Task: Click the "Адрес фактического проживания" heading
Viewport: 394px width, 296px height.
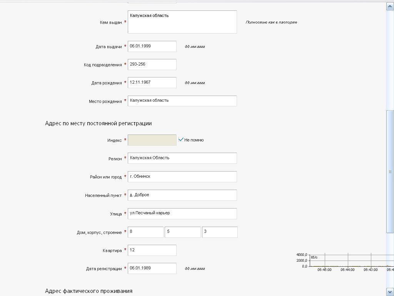Action: [x=89, y=291]
